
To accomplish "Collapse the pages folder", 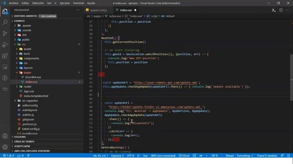I will 27,72.
